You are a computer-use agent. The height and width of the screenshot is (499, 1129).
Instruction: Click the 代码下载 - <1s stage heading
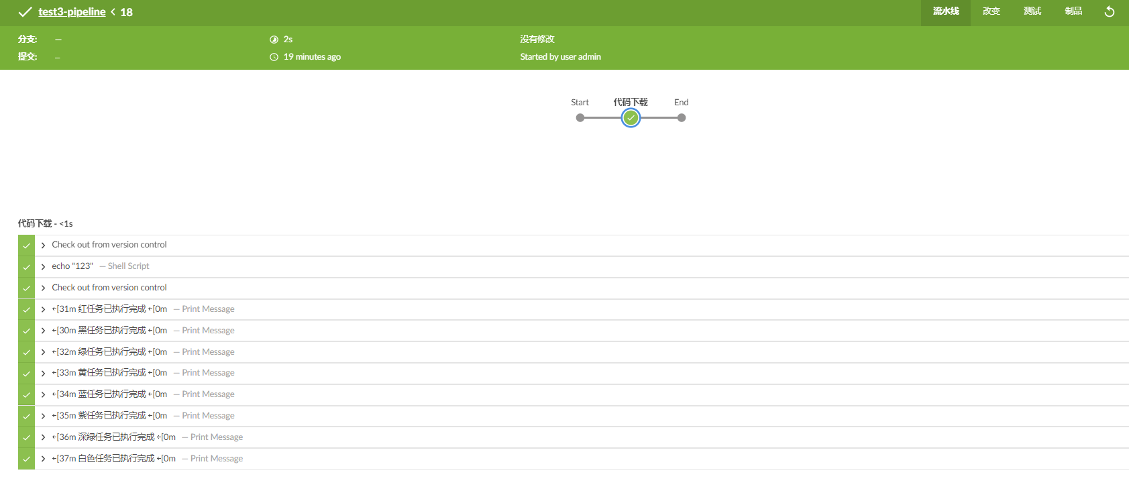pos(45,224)
